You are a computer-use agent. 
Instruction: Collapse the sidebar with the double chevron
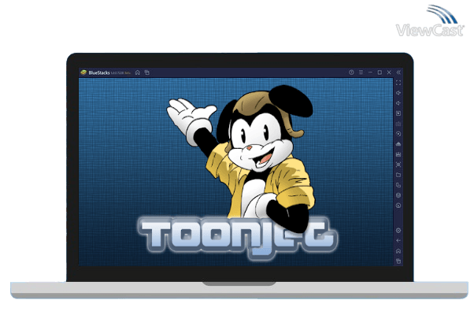[398, 72]
